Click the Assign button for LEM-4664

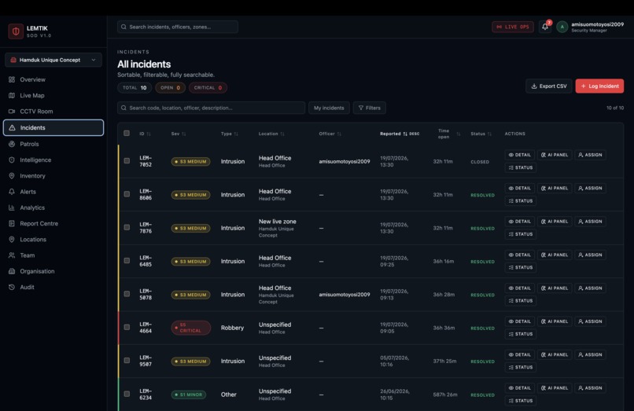[x=590, y=321]
